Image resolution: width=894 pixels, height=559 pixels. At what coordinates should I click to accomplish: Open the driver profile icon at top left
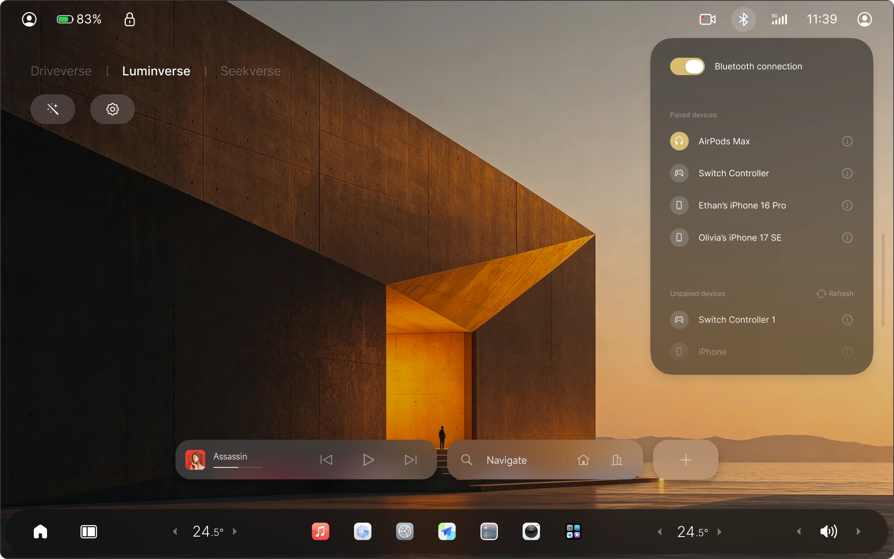click(x=29, y=19)
